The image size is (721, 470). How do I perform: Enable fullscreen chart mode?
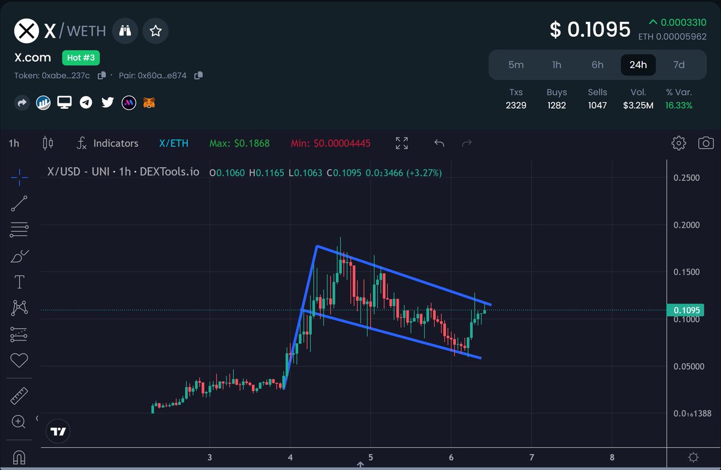pyautogui.click(x=401, y=143)
